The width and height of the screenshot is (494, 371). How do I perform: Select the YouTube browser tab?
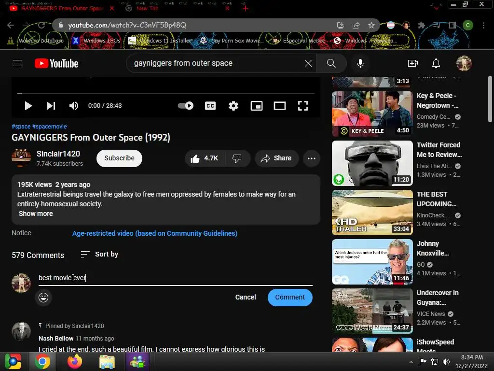click(x=62, y=9)
